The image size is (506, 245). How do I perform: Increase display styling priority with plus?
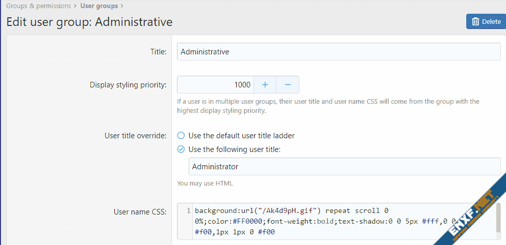pos(265,85)
